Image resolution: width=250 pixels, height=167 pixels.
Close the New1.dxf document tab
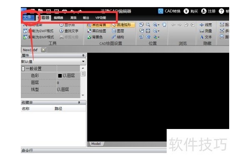pyautogui.click(x=43, y=50)
